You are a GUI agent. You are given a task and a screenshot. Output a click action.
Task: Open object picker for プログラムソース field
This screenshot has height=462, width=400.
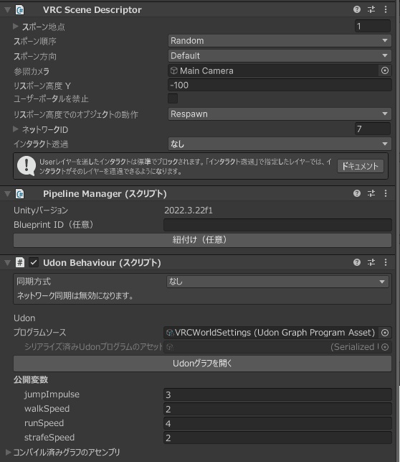385,333
